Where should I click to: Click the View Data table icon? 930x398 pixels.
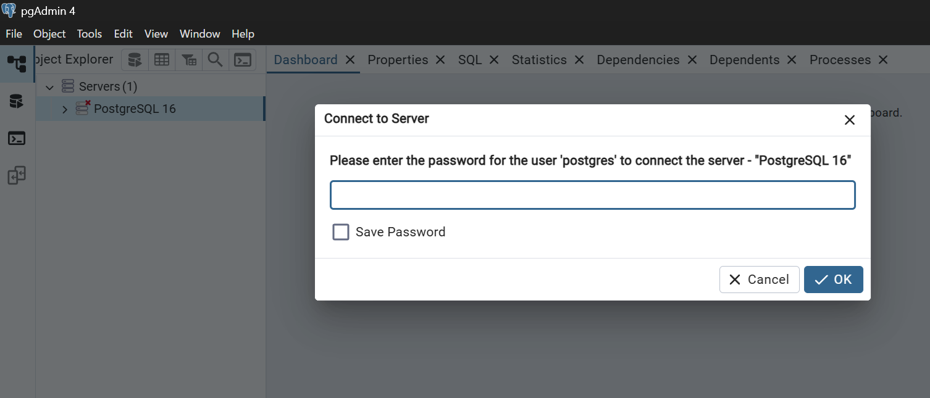click(x=162, y=60)
